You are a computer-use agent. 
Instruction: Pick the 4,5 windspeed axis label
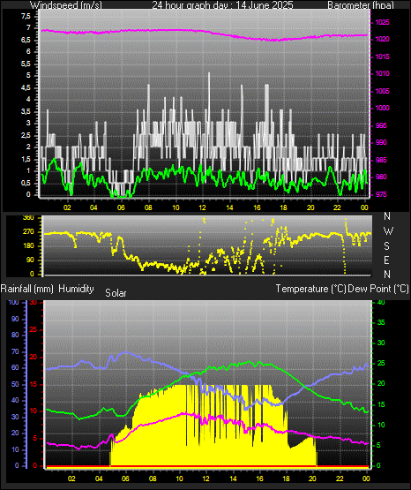click(26, 87)
